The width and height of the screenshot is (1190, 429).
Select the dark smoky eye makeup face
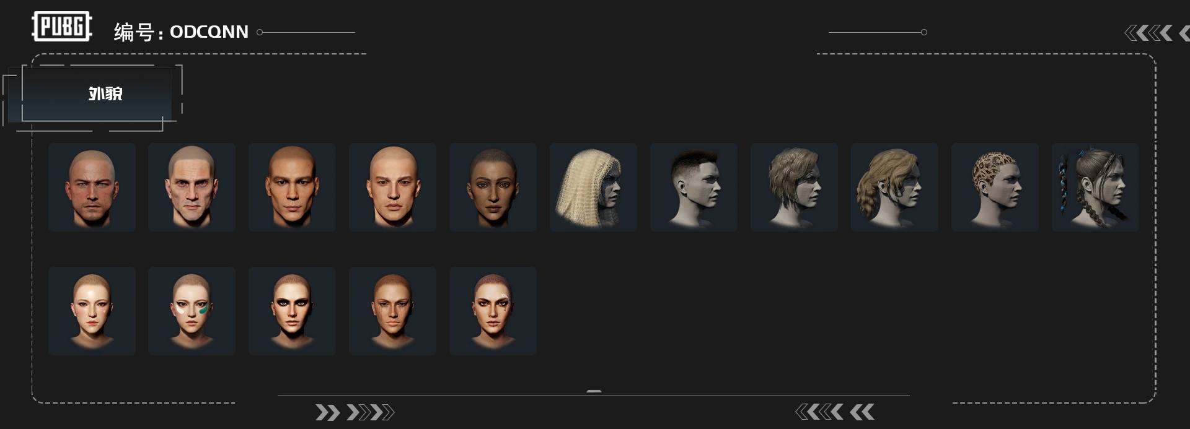(293, 311)
